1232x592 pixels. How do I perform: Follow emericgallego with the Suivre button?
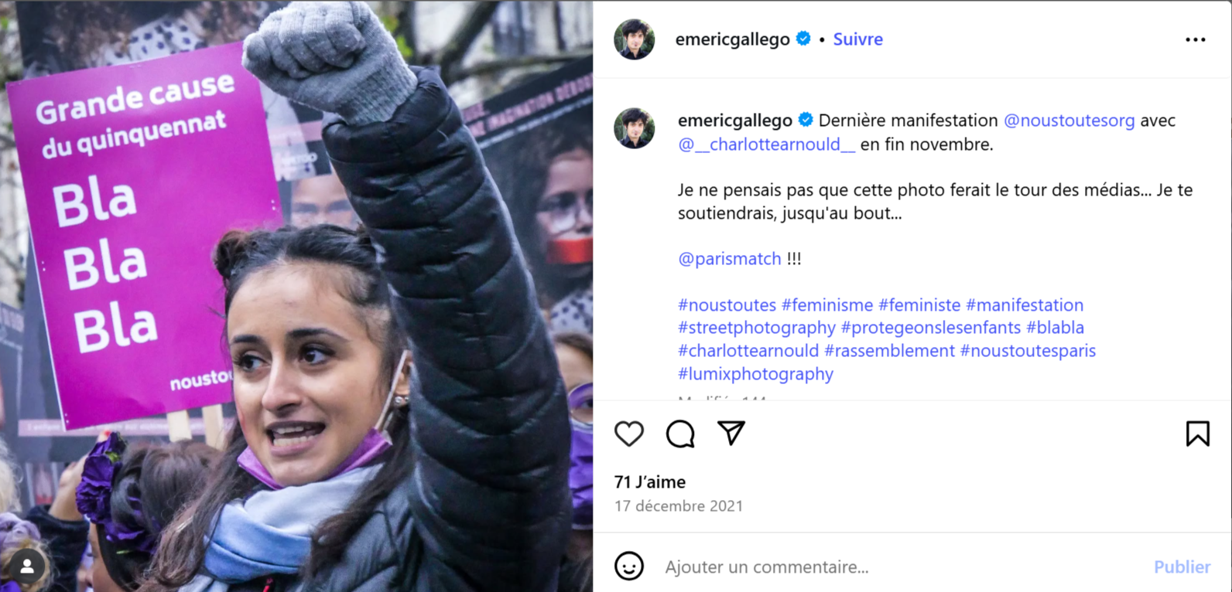pyautogui.click(x=857, y=39)
